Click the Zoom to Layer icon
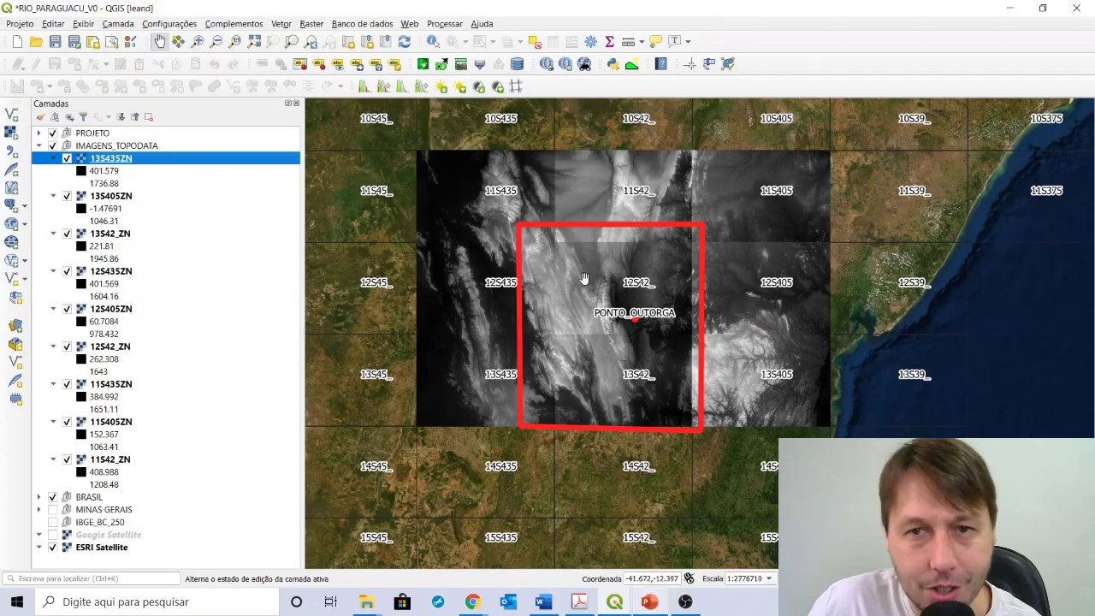The height and width of the screenshot is (616, 1095). [292, 41]
